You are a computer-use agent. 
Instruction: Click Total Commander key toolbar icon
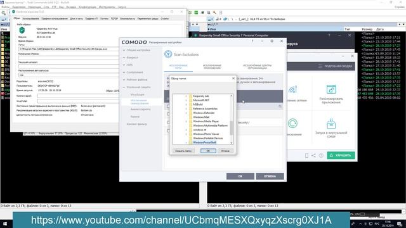[x=214, y=13]
